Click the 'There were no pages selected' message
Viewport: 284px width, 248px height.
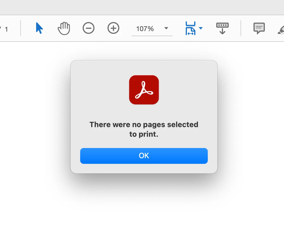[x=144, y=129]
